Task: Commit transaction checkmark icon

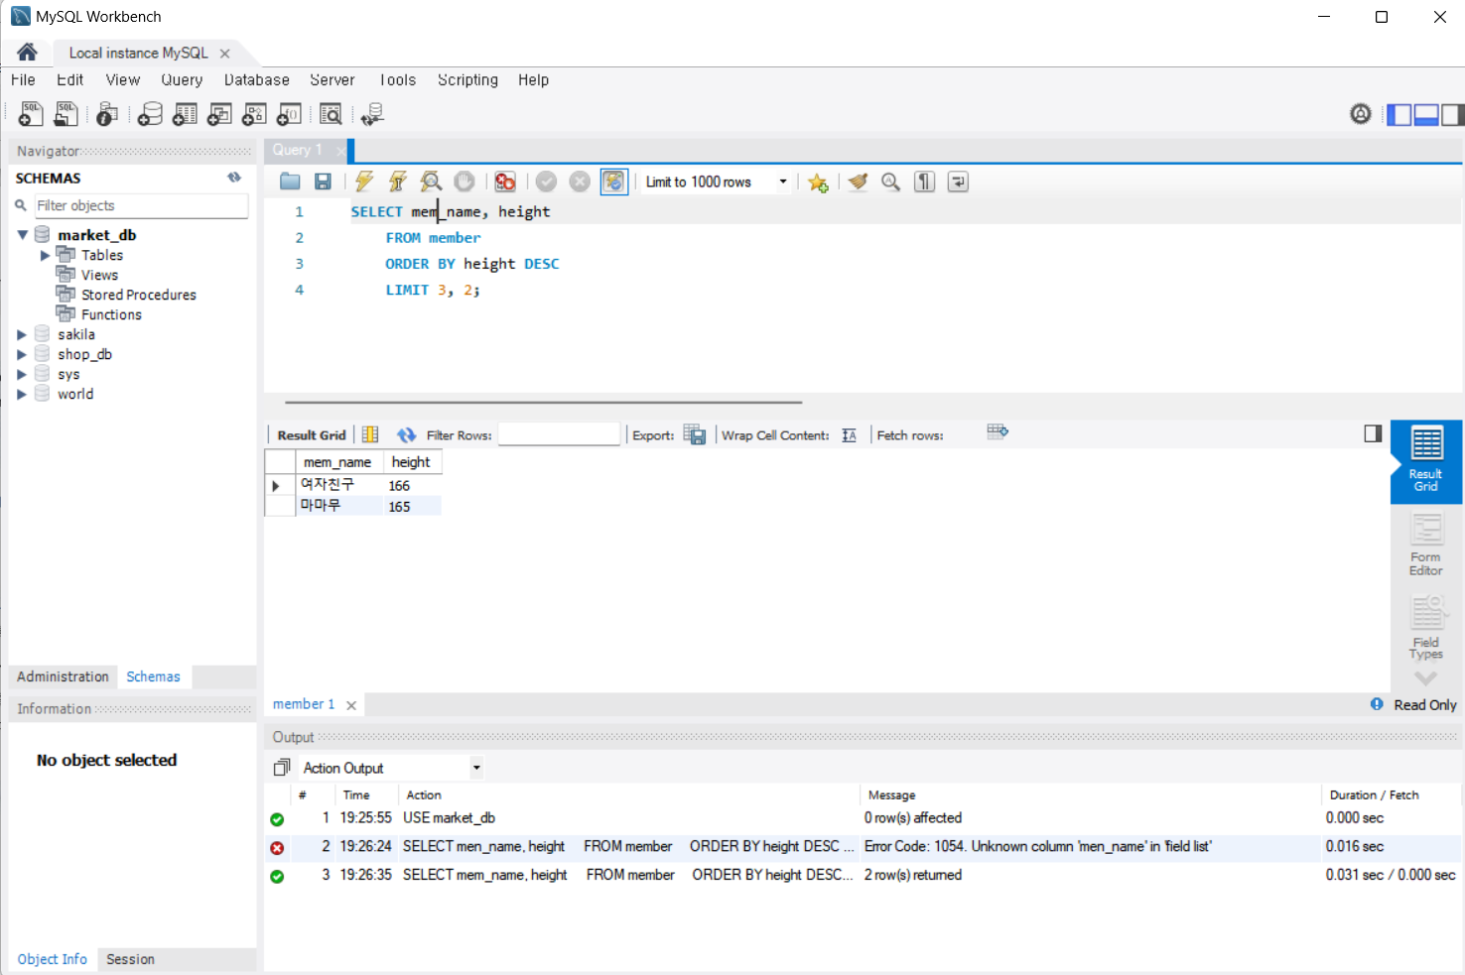Action: (x=546, y=182)
